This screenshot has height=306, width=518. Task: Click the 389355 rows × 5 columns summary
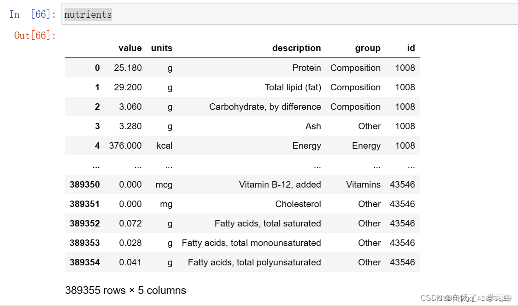pos(125,290)
